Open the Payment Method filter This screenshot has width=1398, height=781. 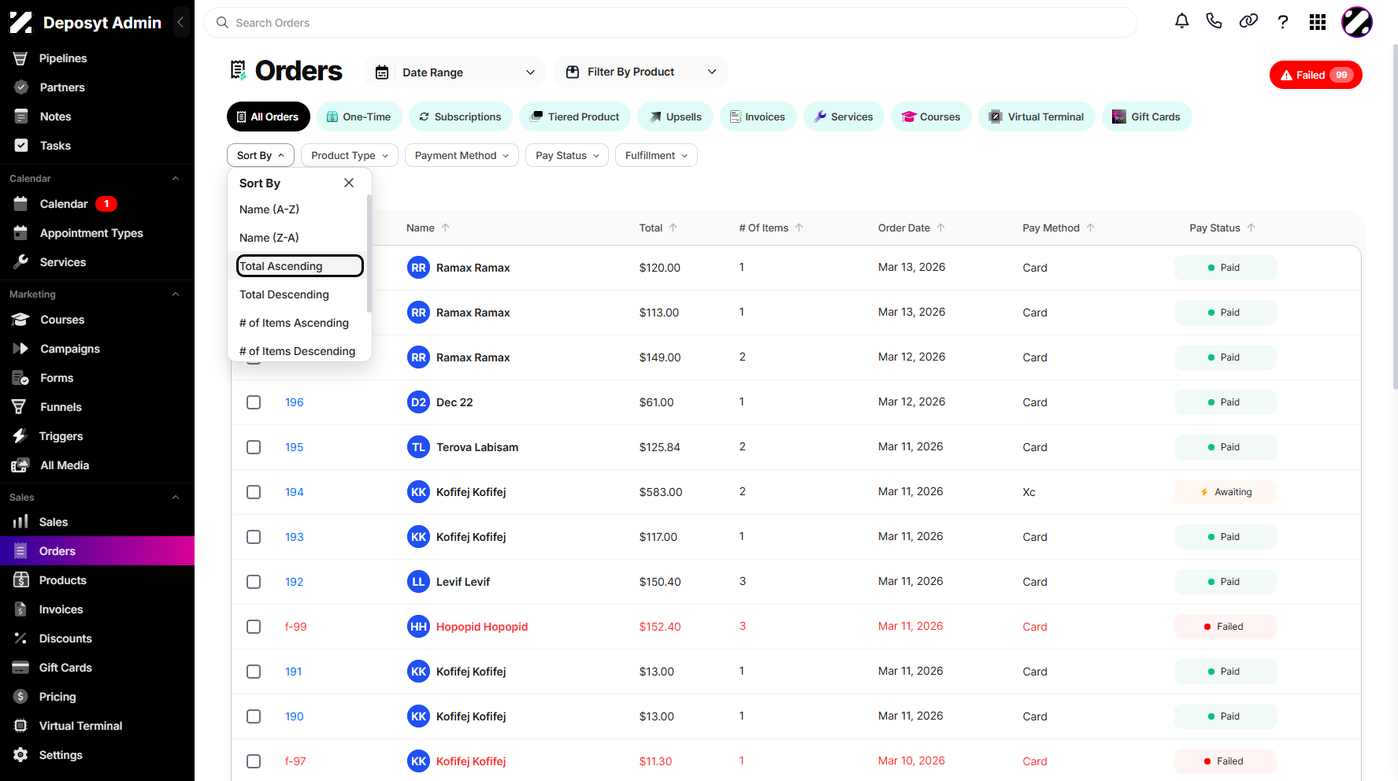pyautogui.click(x=462, y=155)
